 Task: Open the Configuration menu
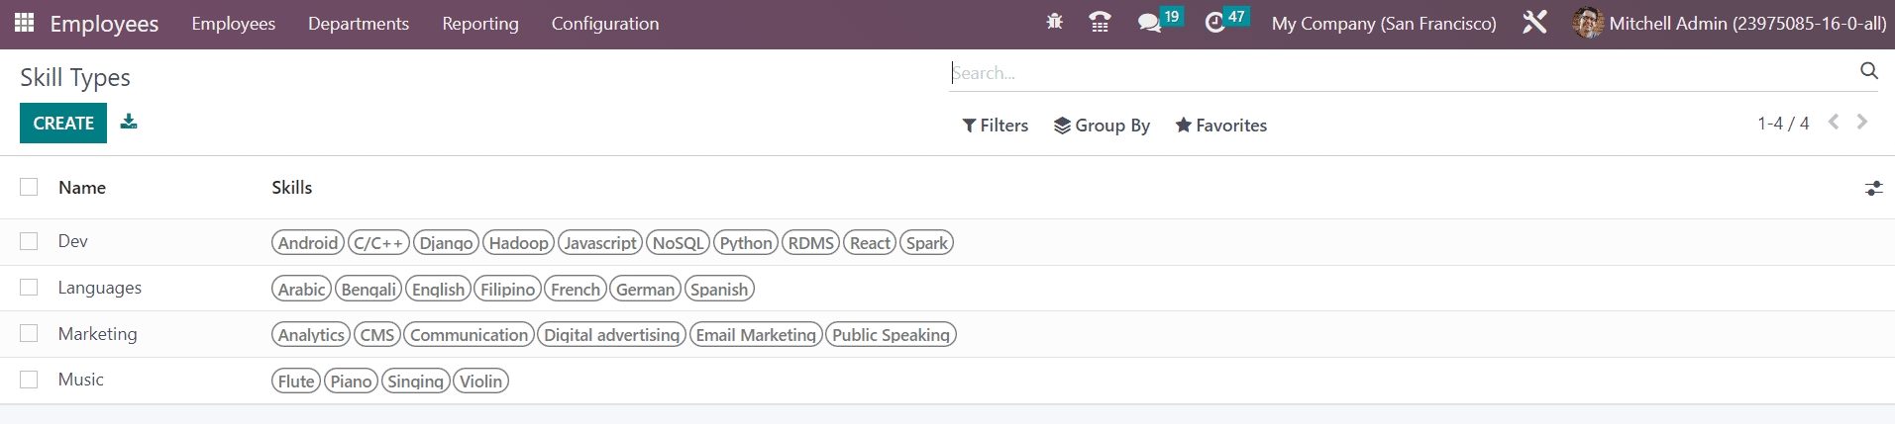click(x=604, y=24)
